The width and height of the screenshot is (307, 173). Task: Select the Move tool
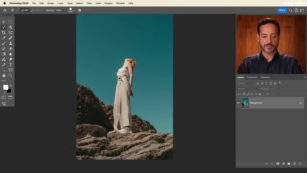(4, 22)
